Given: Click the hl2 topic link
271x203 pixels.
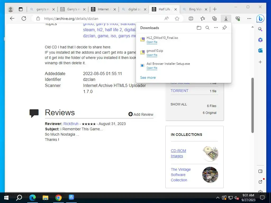Looking at the screenshot, I should click(100, 30).
